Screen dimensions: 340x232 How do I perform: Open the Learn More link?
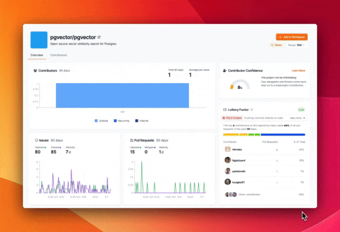pyautogui.click(x=298, y=71)
